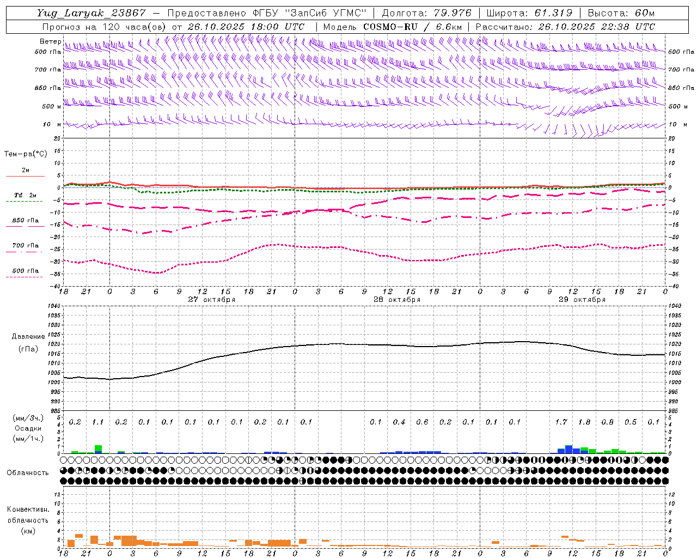This screenshot has height=558, width=697.
Task: Click the Долгота: 79.976 value
Action: (x=427, y=13)
